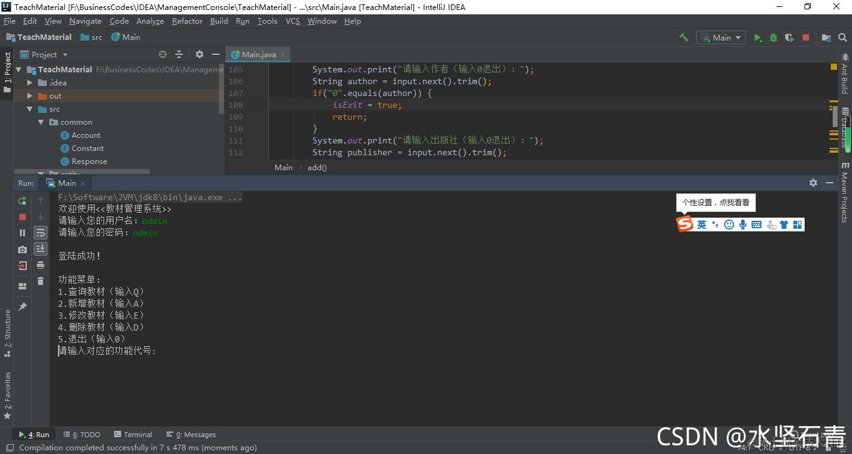Open Sogou soft keyboard icon
The image size is (852, 454).
[x=757, y=225]
